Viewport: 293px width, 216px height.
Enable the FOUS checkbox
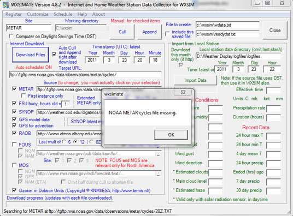14,145
